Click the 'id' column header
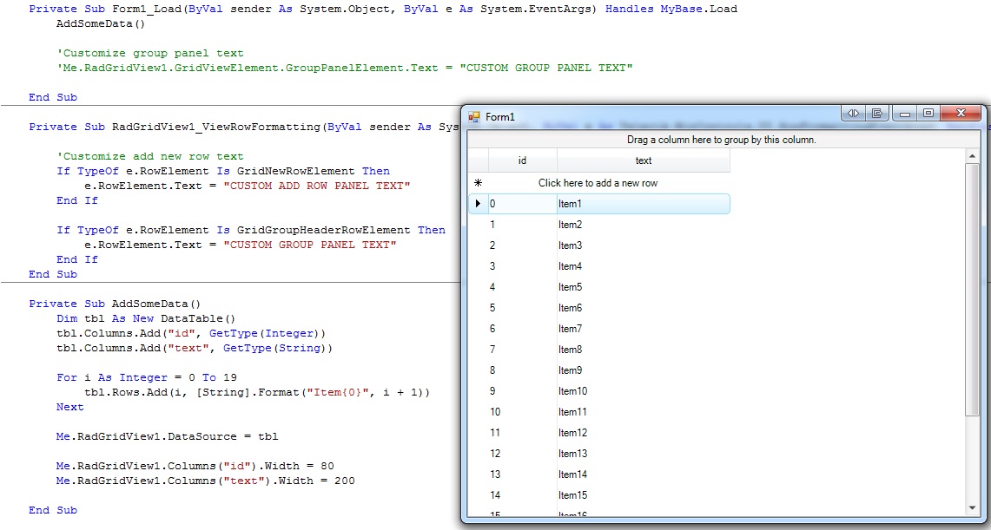991x530 pixels. [522, 160]
